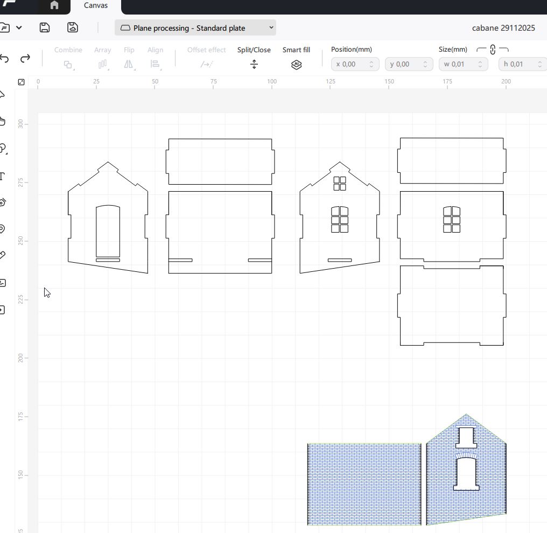Select the hand pan tool
This screenshot has width=547, height=533.
[2, 121]
